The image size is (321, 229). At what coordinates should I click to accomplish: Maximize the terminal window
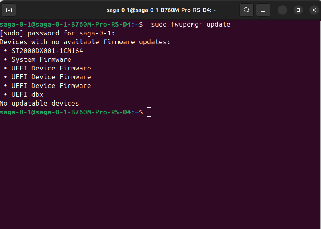click(x=298, y=10)
